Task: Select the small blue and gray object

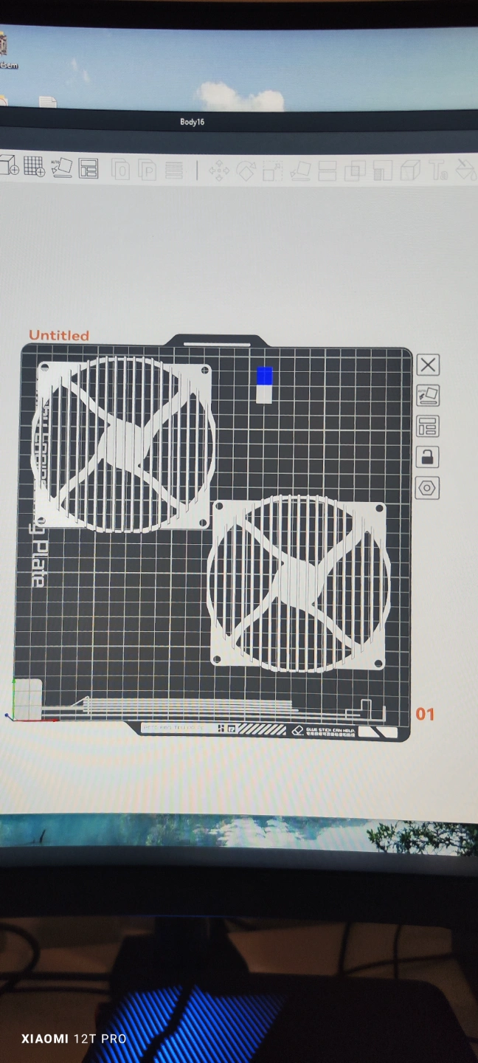Action: click(264, 385)
